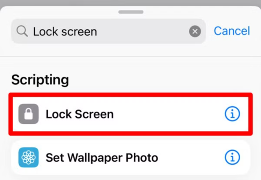Click empty space in Set Wallpaper Photo row
This screenshot has height=180, width=261.
(x=192, y=157)
